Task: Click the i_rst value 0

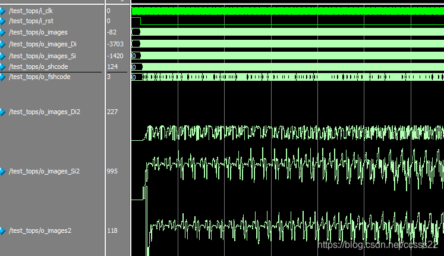Action: (x=109, y=21)
